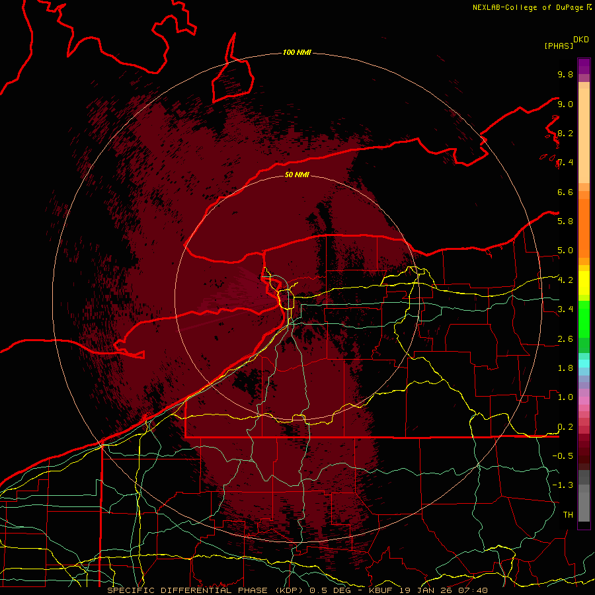Viewport: 595px width, 595px height.
Task: Click the cyan segment of the color bar
Action: [x=584, y=364]
